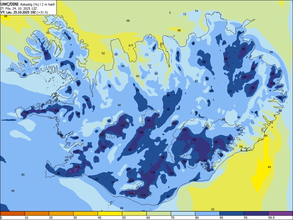The height and width of the screenshot is (220, 293).
Task: Click the '60' value on the map
Action: (138, 76)
